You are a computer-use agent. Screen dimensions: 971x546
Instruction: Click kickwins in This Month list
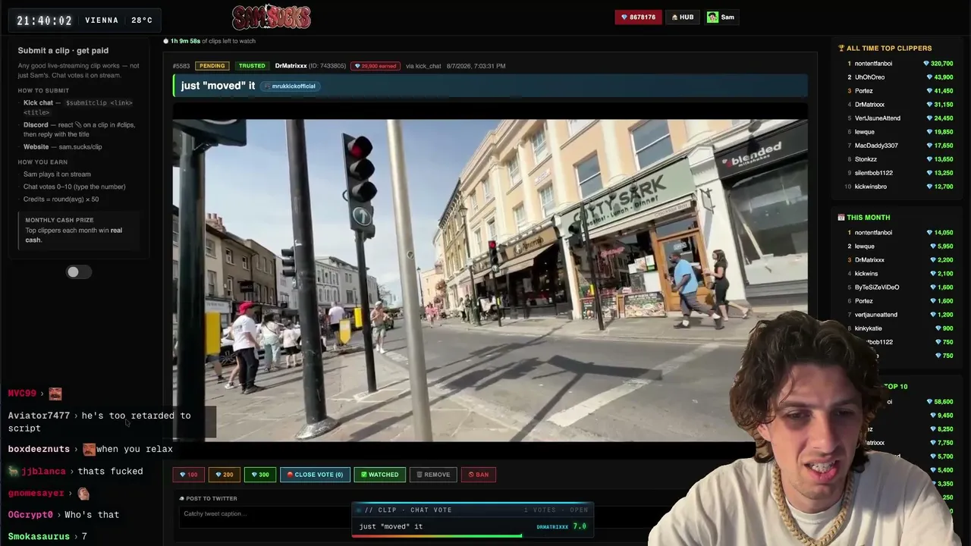point(866,274)
